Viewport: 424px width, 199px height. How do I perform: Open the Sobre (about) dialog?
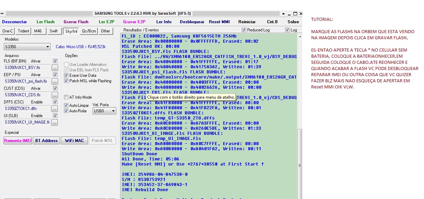pos(293,22)
